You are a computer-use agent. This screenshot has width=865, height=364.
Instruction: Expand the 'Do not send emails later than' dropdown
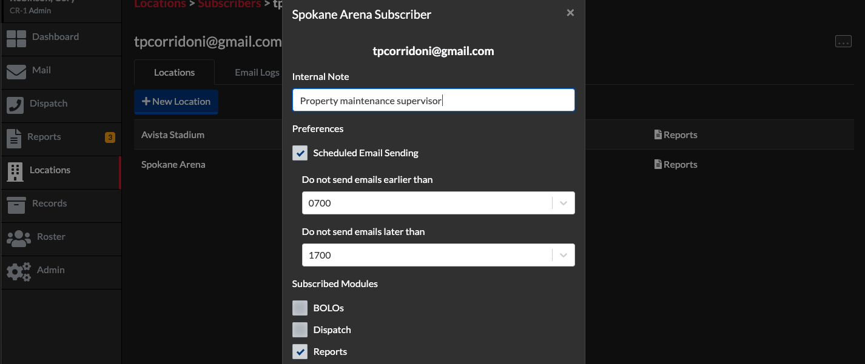562,255
